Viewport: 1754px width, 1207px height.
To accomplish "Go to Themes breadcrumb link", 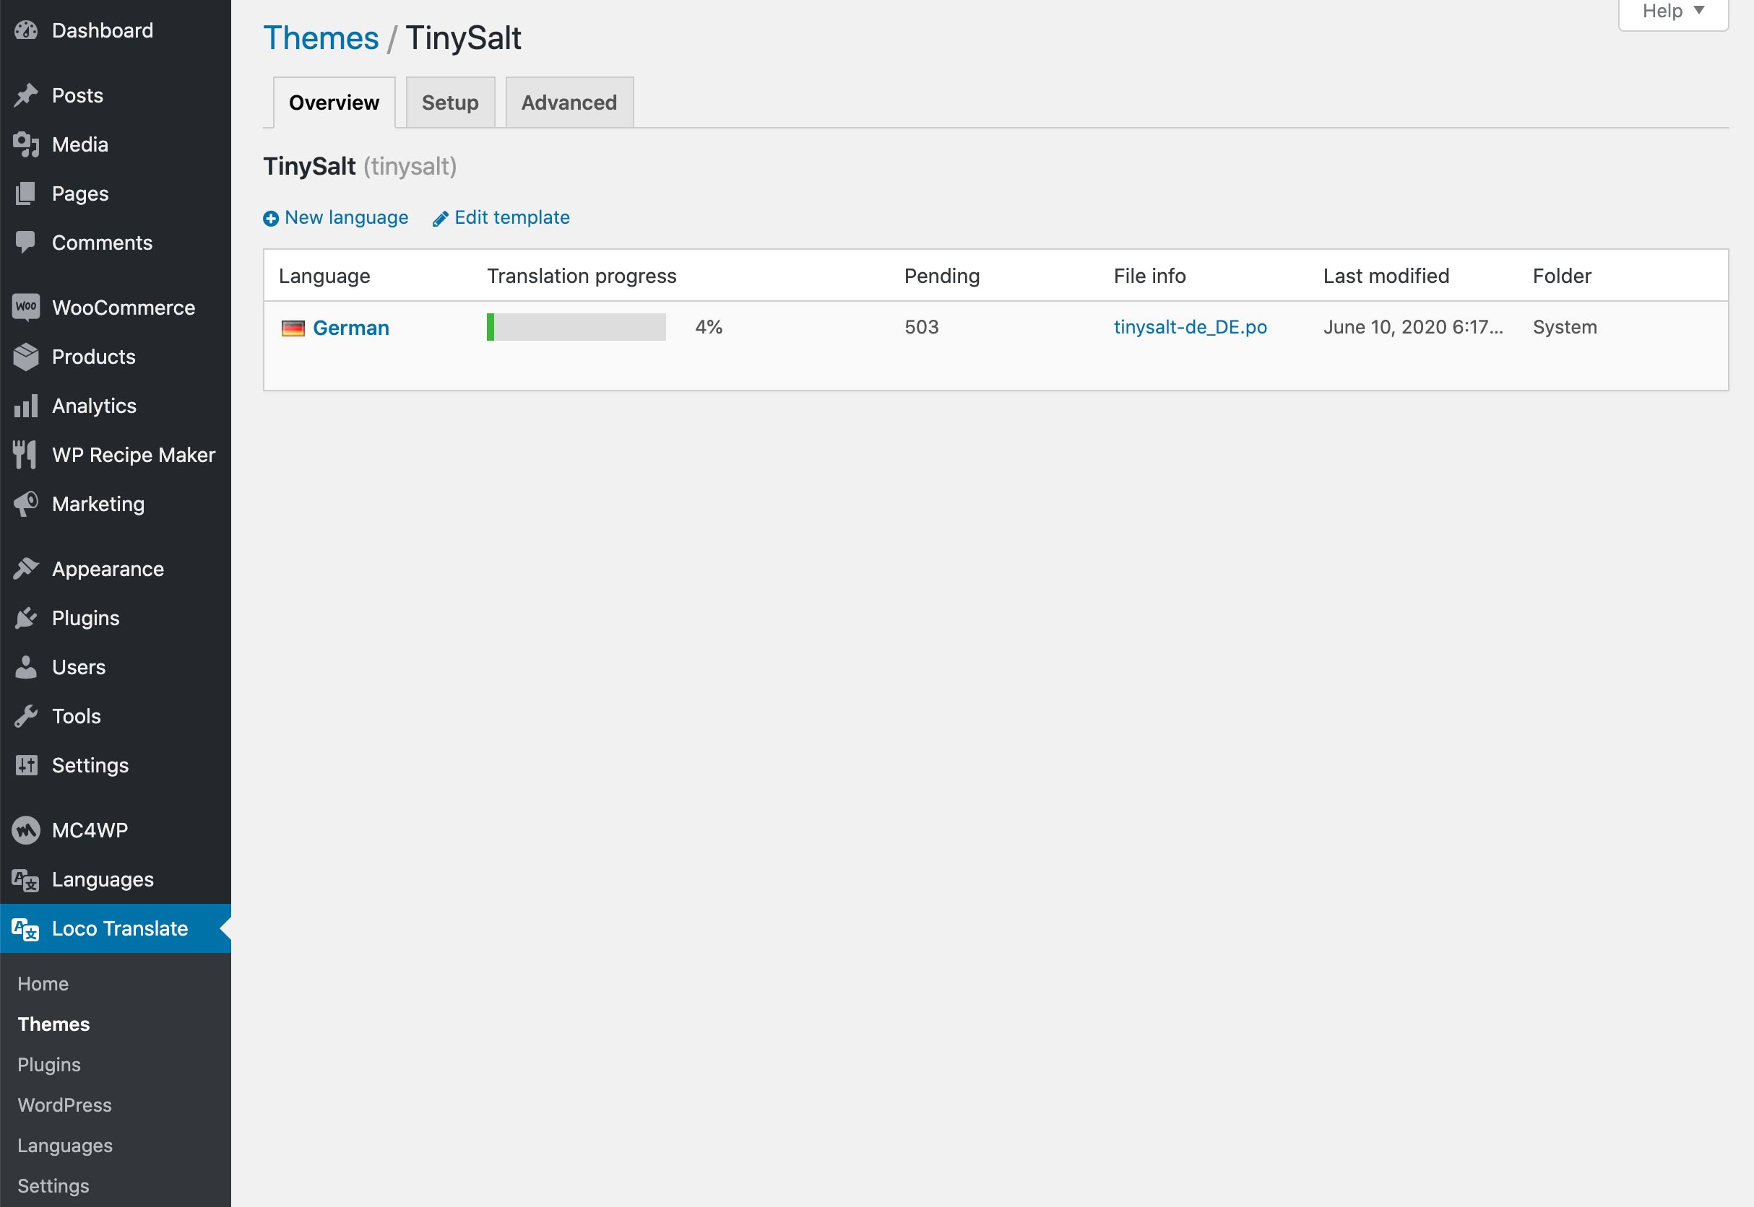I will point(320,38).
